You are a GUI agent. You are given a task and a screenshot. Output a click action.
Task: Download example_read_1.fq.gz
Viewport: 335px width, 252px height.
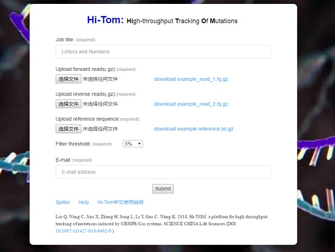(191, 79)
